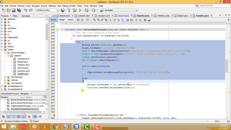Toggle Sort by Name in Navigator
The height and width of the screenshot is (130, 231).
click(x=35, y=117)
